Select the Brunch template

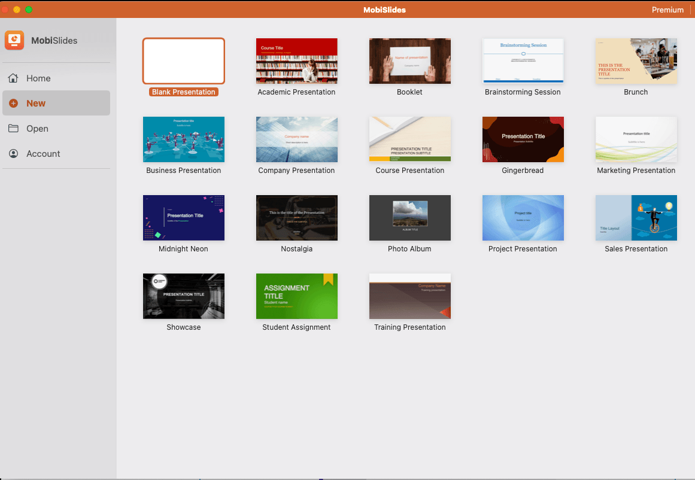tap(636, 60)
